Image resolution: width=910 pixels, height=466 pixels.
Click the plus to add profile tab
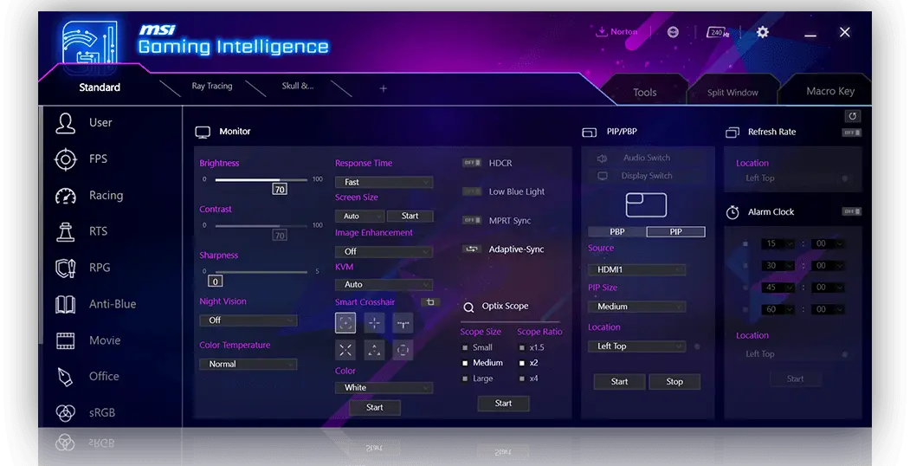[x=383, y=88]
